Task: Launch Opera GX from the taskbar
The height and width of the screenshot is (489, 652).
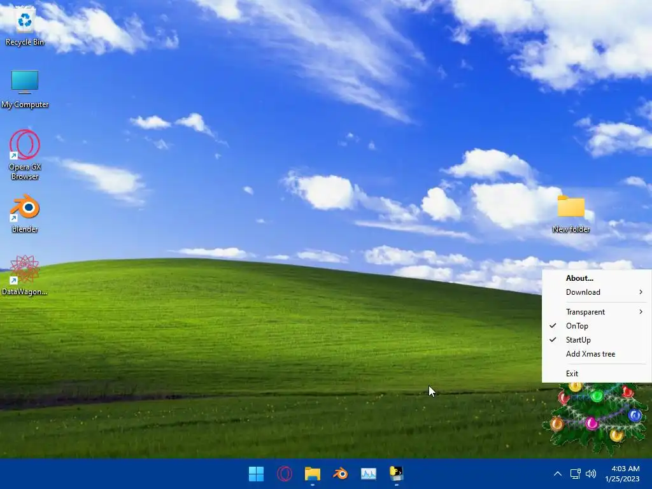Action: point(285,474)
